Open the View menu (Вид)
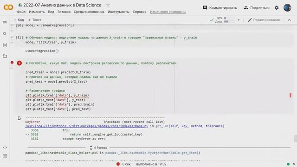This screenshot has height=167, width=297. pos(51,12)
